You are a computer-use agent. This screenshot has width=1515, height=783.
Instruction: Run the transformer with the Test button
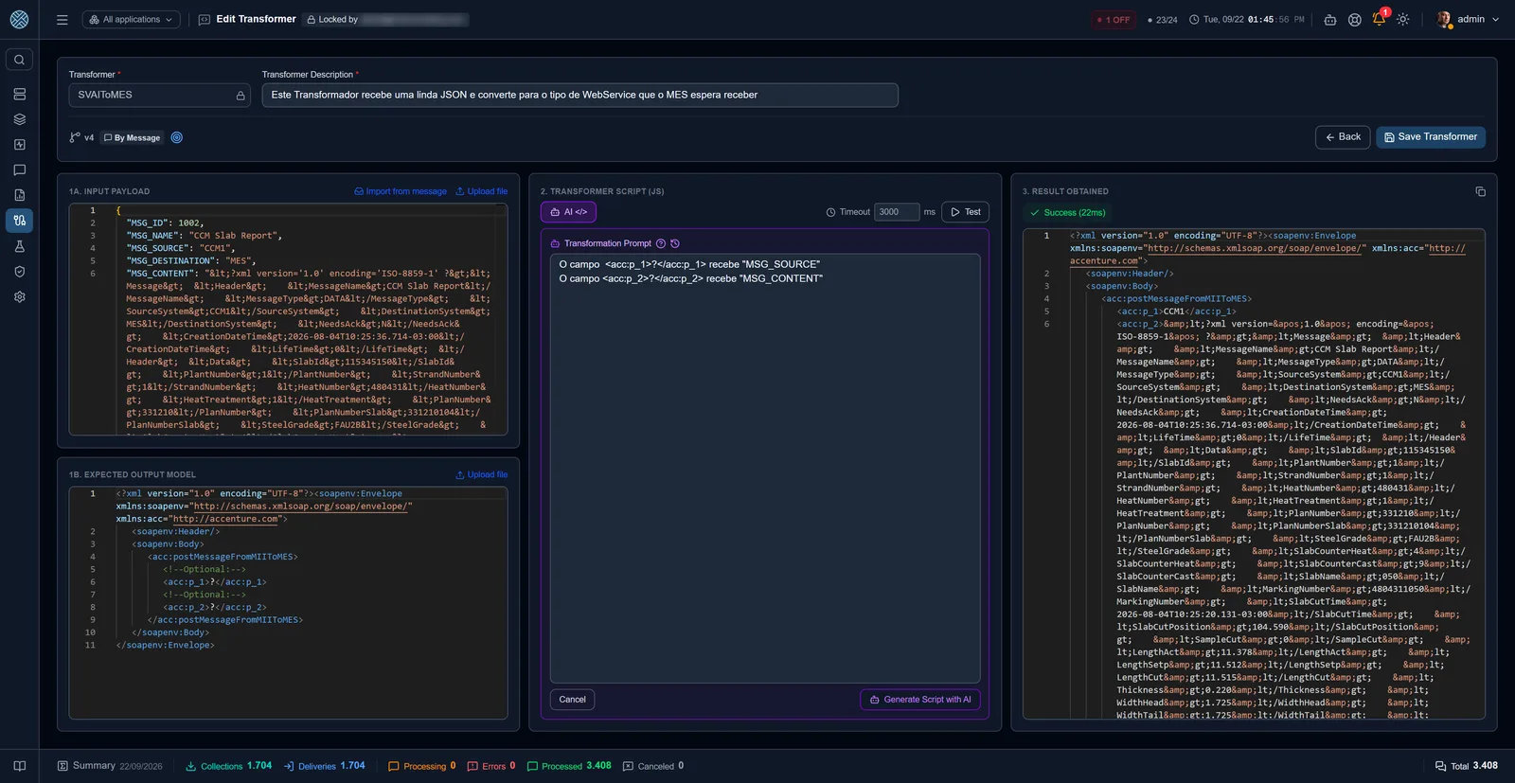point(965,212)
